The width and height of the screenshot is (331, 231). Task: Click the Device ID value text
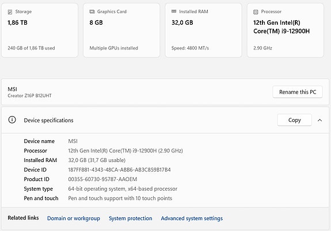(119, 170)
